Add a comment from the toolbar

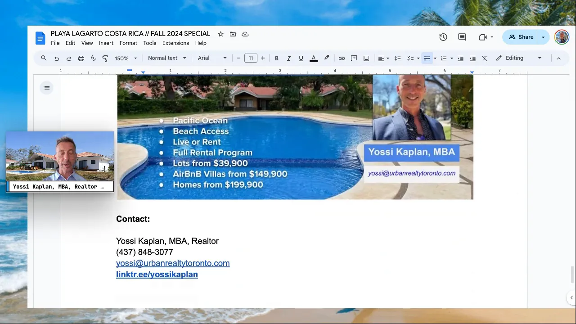tap(354, 58)
